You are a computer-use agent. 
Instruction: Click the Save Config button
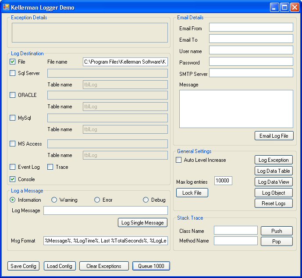23,266
